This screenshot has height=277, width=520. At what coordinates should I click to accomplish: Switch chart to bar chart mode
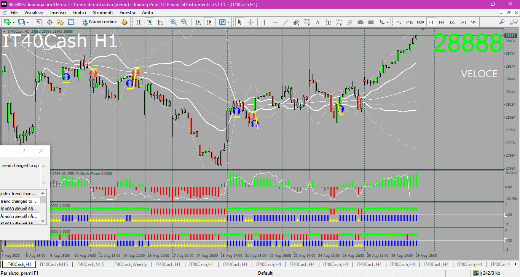point(139,22)
